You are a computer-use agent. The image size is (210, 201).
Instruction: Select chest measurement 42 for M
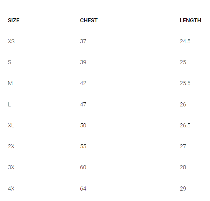tap(83, 83)
